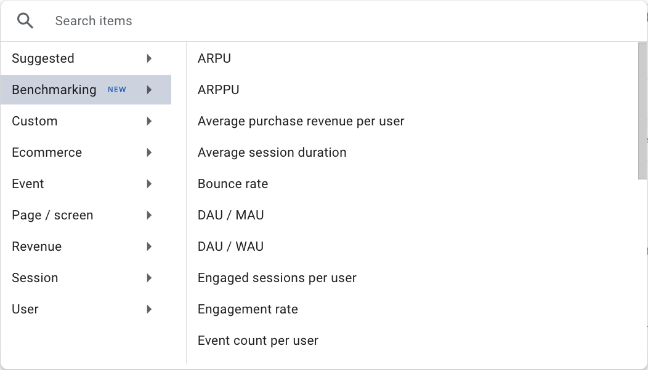Choose the ARPPU metric
Image resolution: width=648 pixels, height=370 pixels.
[218, 90]
